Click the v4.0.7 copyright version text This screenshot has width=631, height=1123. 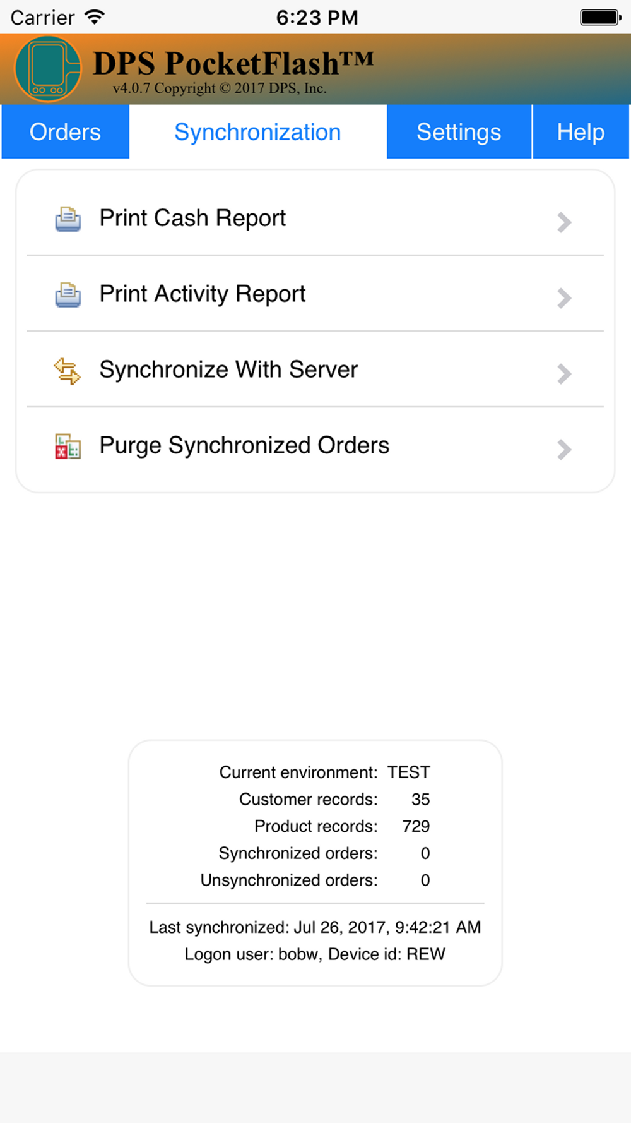point(220,88)
